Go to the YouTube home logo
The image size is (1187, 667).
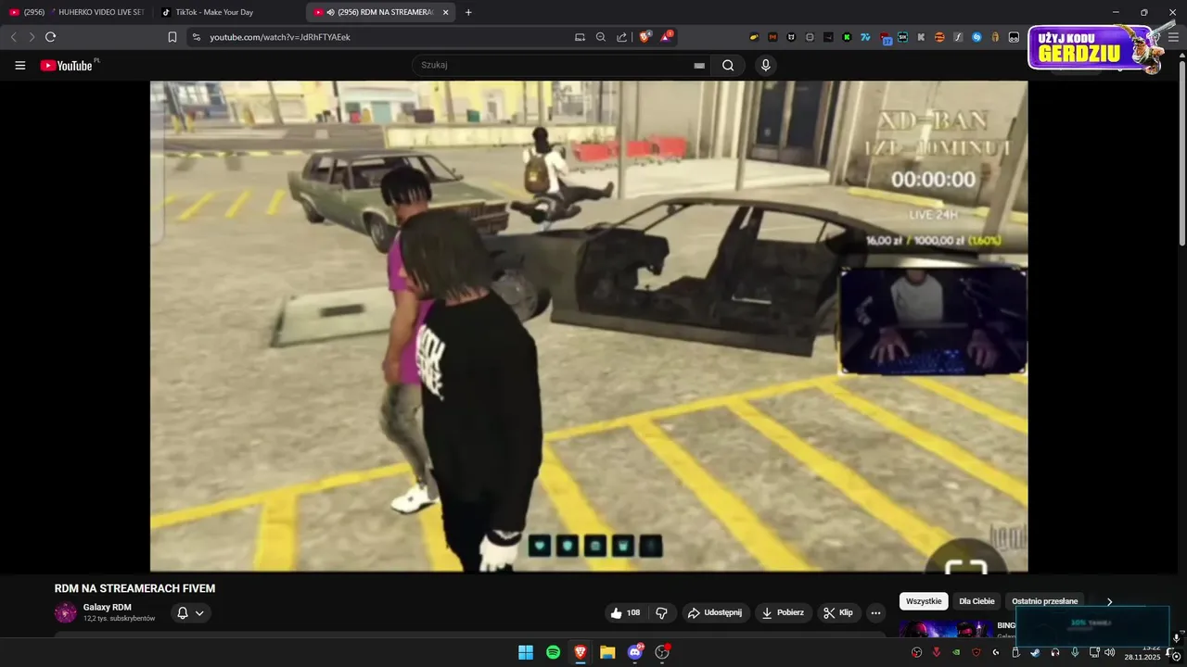(68, 66)
